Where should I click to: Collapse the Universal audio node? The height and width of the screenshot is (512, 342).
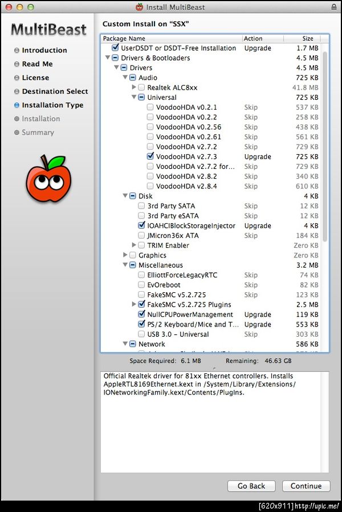(x=134, y=97)
